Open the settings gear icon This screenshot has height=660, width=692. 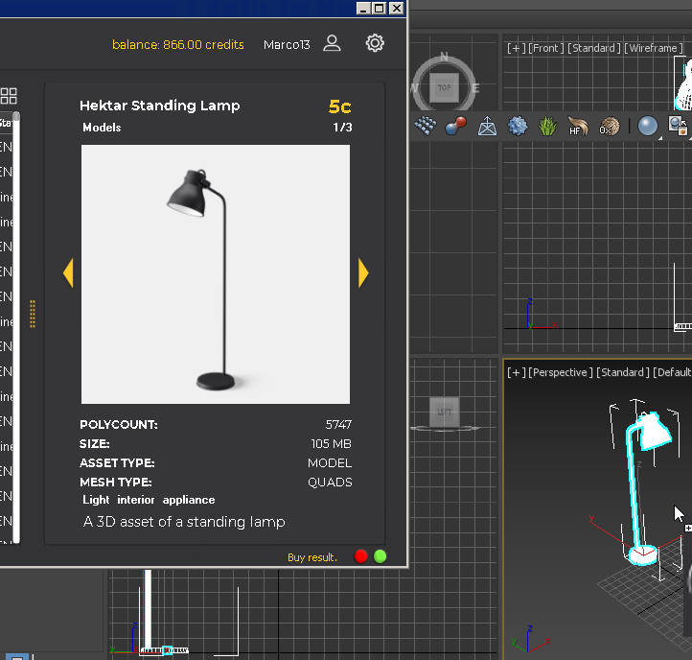pos(375,43)
